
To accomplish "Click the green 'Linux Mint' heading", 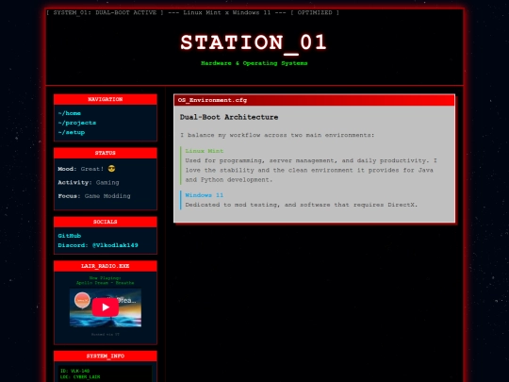I will [x=205, y=151].
